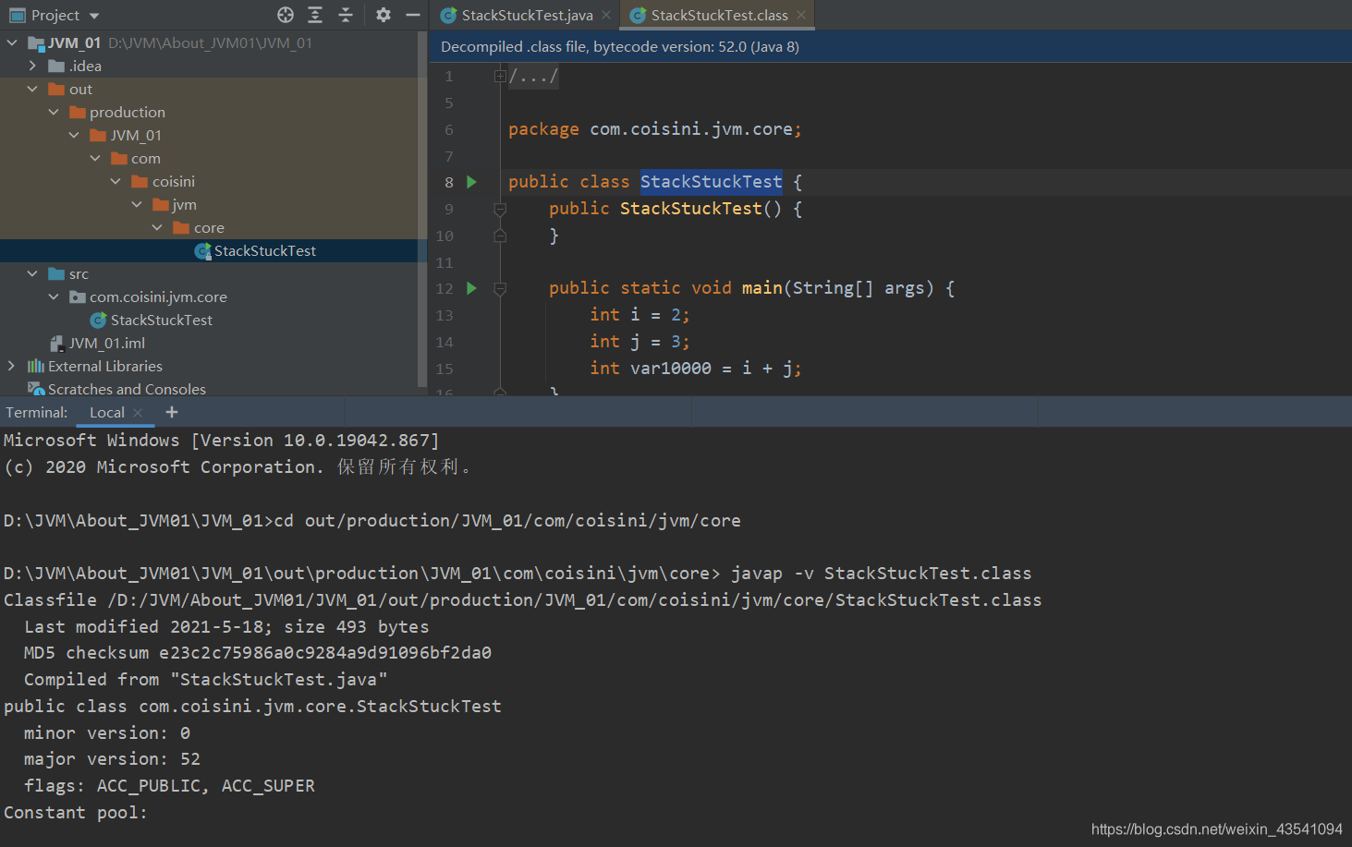Expand folded comment block on line 1

(500, 76)
